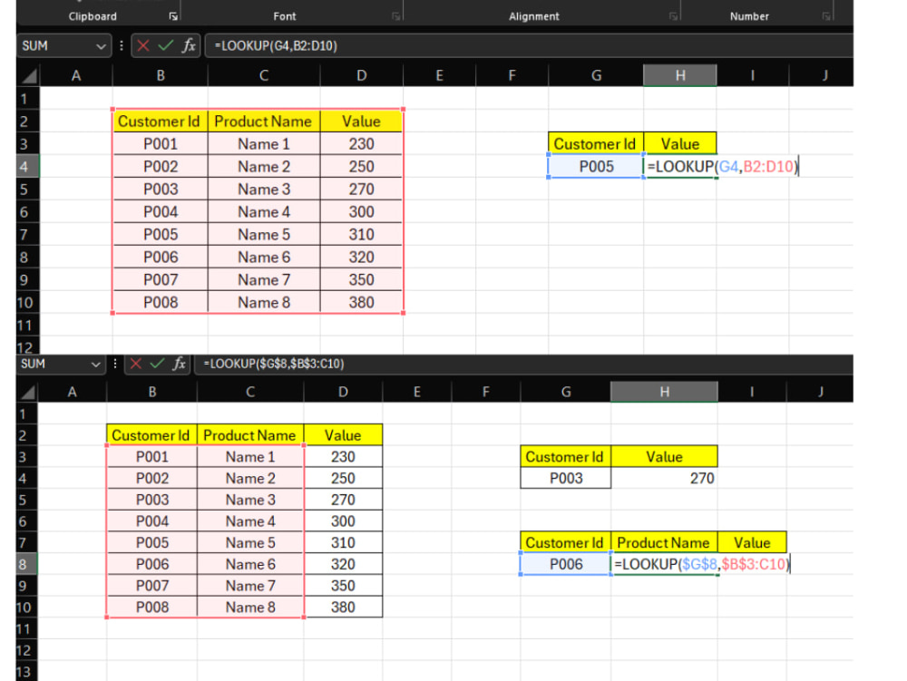The image size is (907, 681).
Task: Select lookup cell P005 beside the formula
Action: pos(597,167)
